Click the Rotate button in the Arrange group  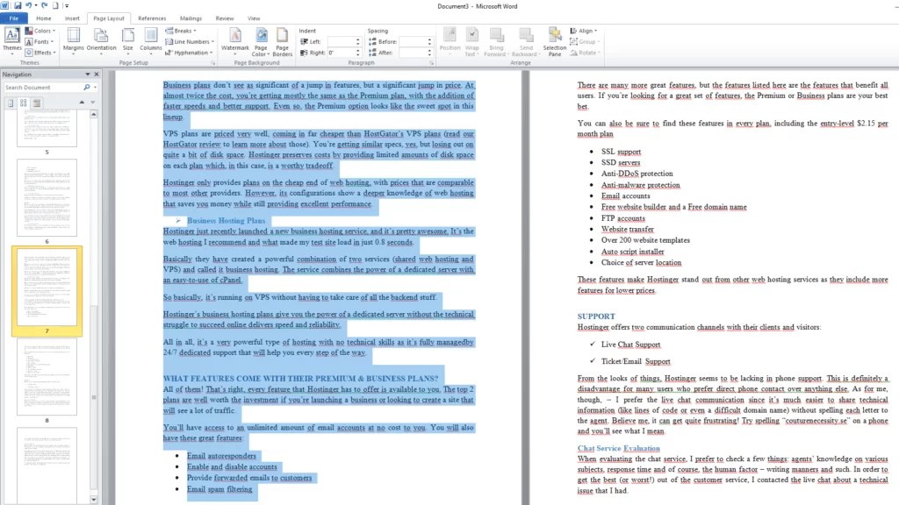pos(586,53)
